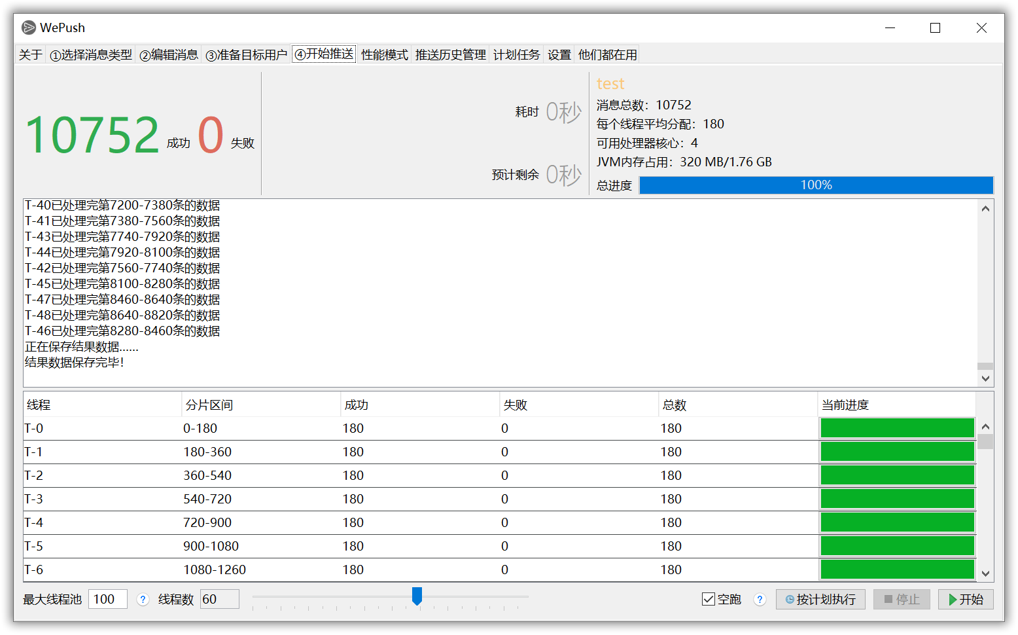This screenshot has height=635, width=1018.
Task: Click the 总数 column header
Action: click(x=738, y=405)
